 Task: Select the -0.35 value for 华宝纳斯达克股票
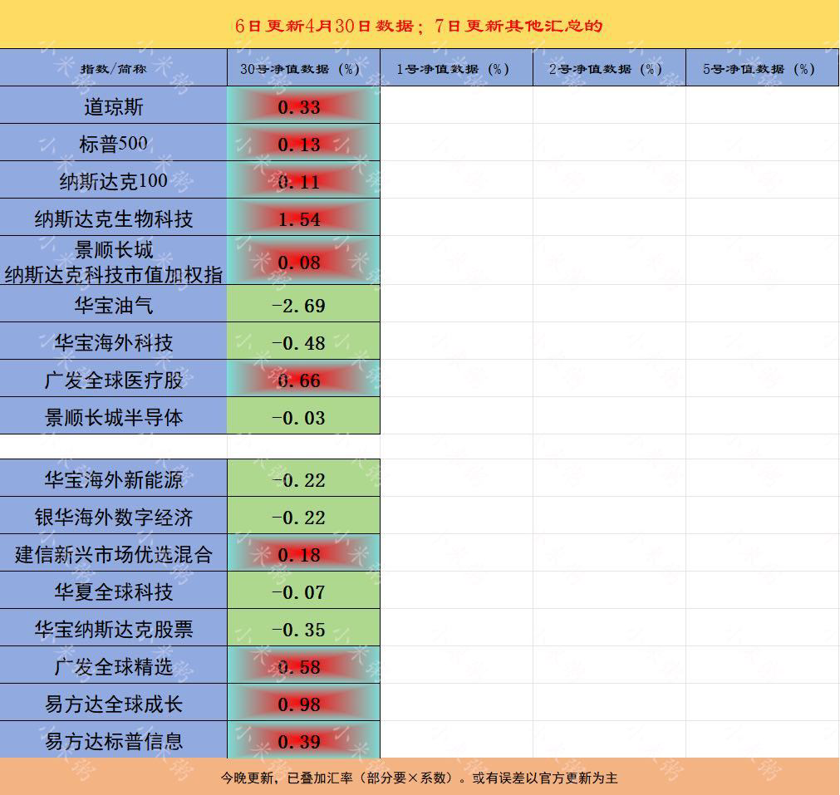[304, 628]
